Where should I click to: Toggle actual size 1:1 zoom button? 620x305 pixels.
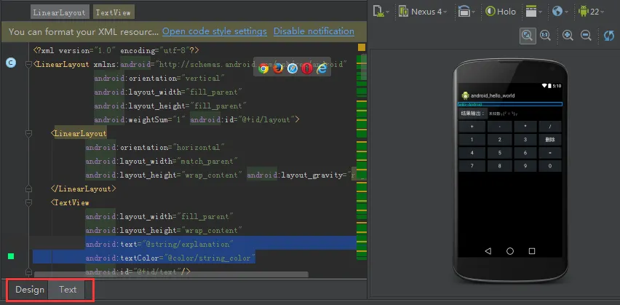point(545,36)
